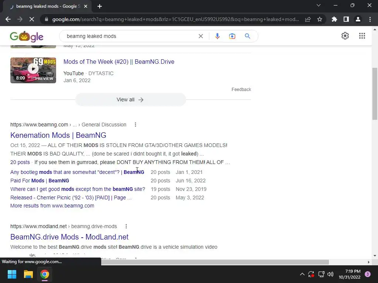The height and width of the screenshot is (283, 378).
Task: View site information via lock icon
Action: tap(47, 19)
